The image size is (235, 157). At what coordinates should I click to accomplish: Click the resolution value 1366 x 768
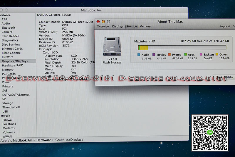[x=79, y=59]
